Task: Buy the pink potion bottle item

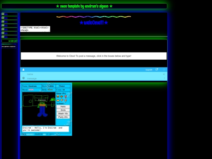Action: 66,100
